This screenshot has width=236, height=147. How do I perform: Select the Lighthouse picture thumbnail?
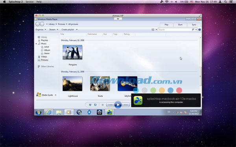[x=72, y=84]
